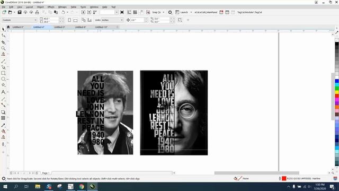
Task: Expand the Open recent files arrow
Action: [14, 12]
